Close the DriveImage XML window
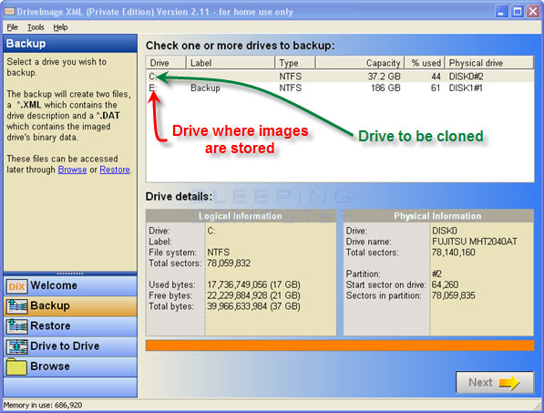This screenshot has width=544, height=413. [532, 12]
